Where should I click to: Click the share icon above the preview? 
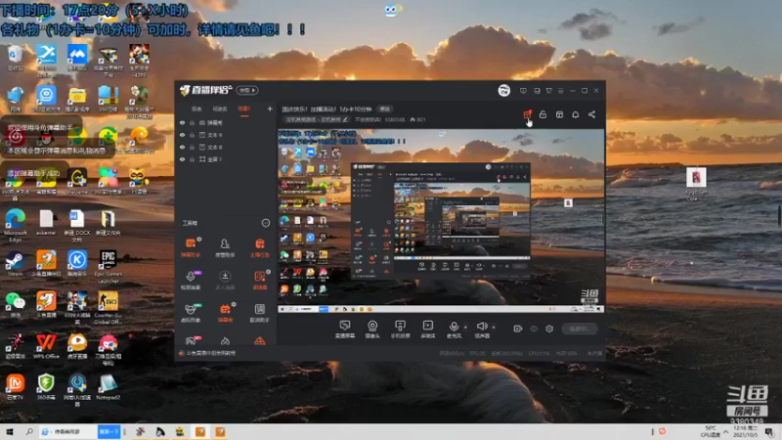point(591,114)
